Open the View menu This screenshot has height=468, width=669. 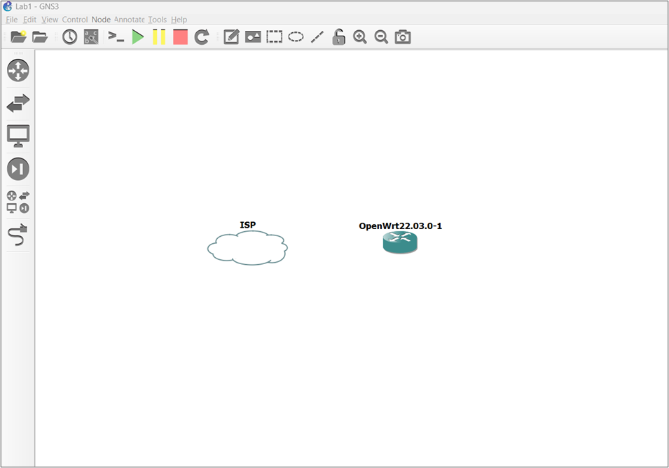point(50,20)
